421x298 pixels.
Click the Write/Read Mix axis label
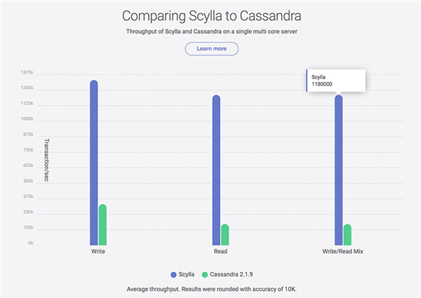point(342,250)
